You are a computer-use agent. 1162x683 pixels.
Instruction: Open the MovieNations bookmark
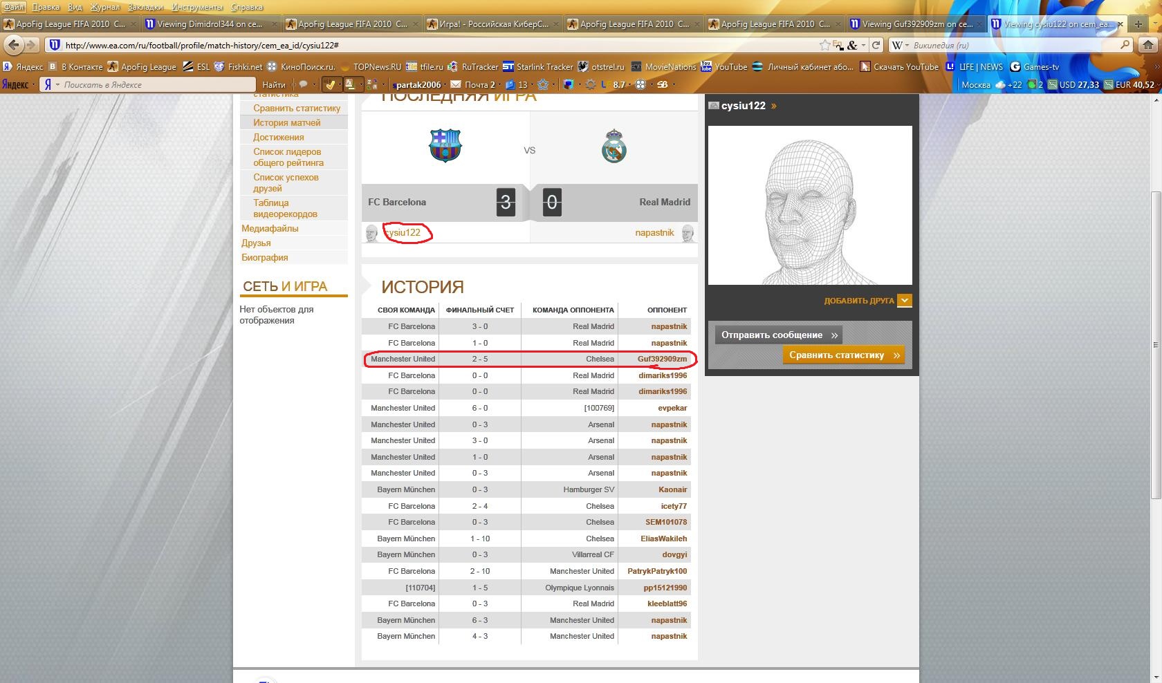pos(663,67)
